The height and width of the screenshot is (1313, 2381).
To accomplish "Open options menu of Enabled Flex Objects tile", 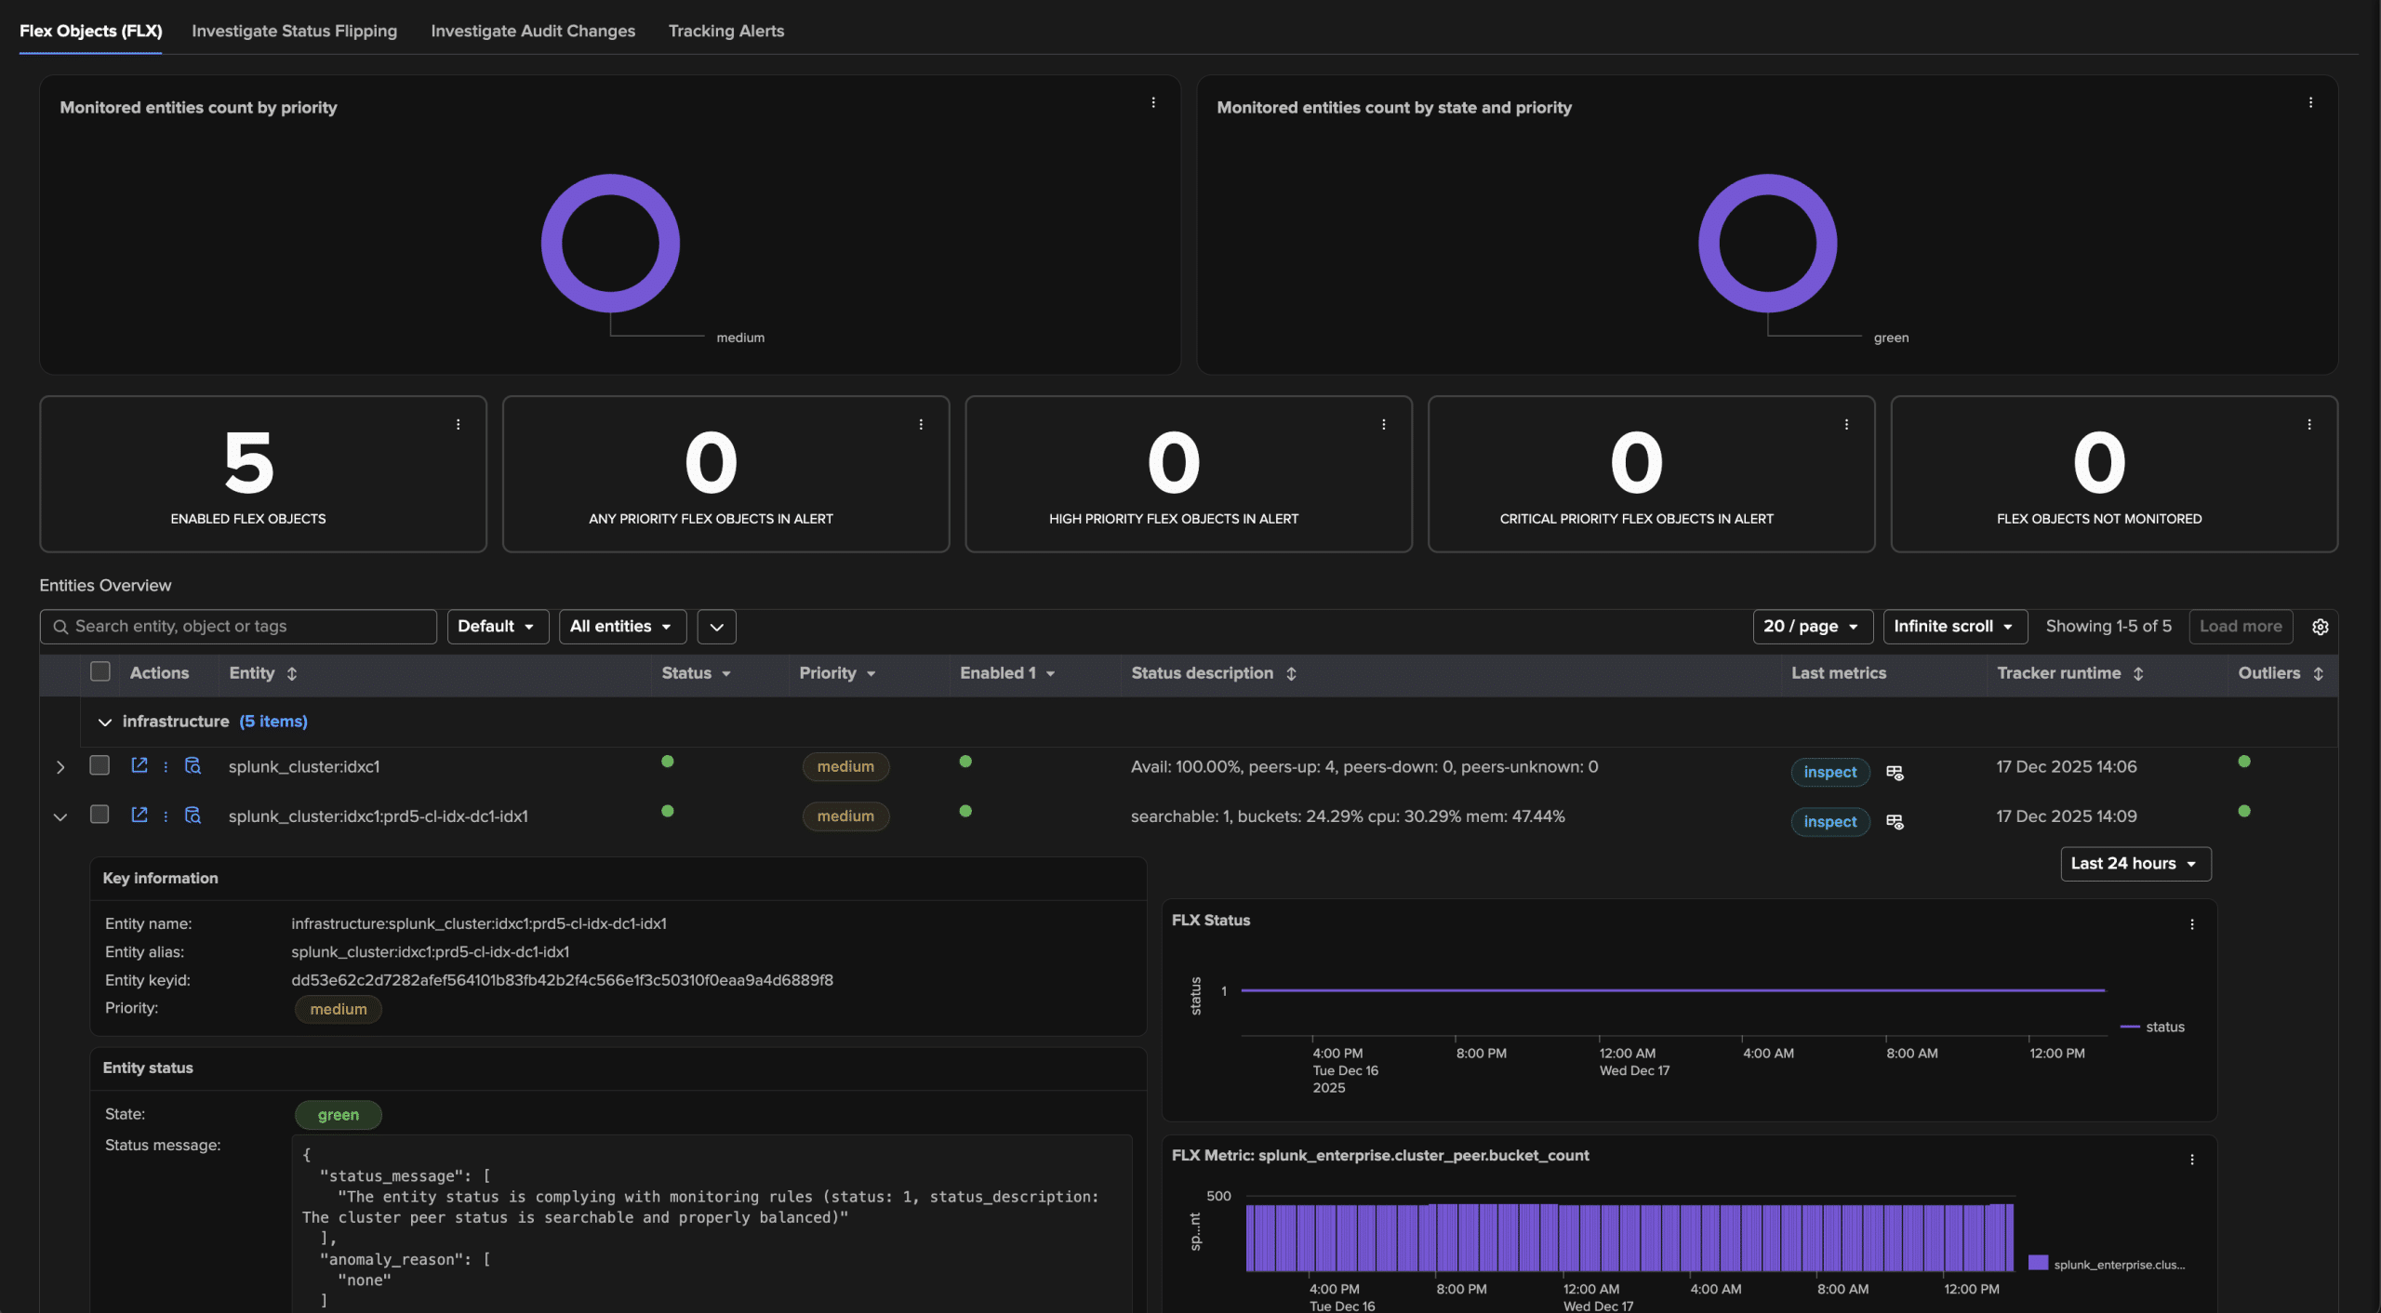I will coord(458,424).
